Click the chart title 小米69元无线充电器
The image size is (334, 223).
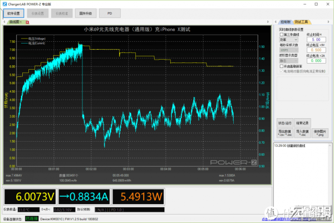pyautogui.click(x=137, y=29)
